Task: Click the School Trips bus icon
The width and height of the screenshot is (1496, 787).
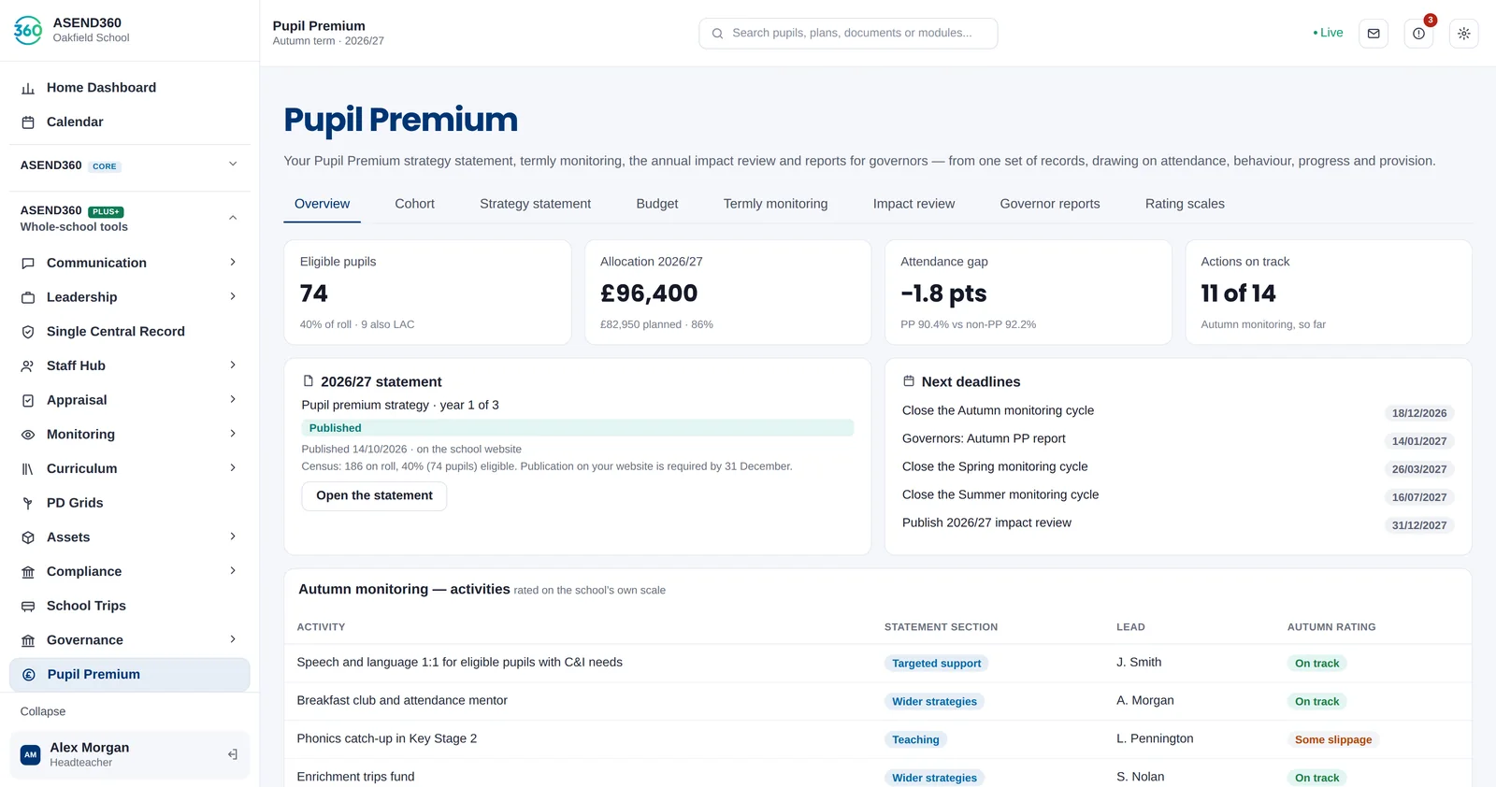Action: pos(28,606)
